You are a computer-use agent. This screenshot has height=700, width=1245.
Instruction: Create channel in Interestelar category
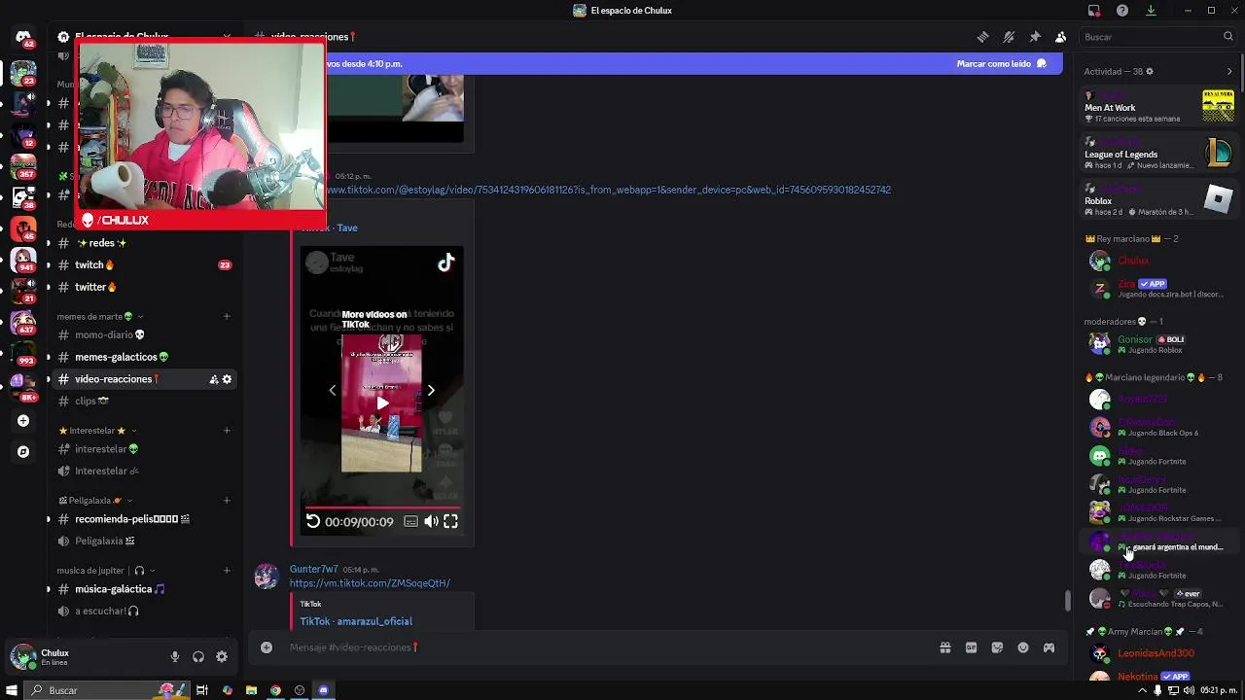click(x=227, y=431)
